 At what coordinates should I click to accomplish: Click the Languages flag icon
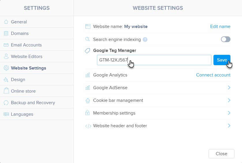click(6, 114)
